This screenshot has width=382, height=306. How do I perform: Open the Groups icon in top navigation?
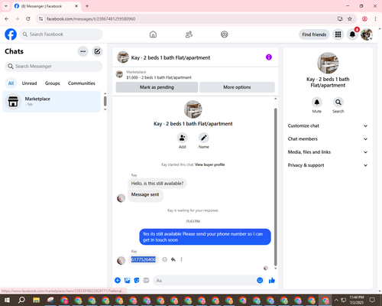(x=225, y=34)
